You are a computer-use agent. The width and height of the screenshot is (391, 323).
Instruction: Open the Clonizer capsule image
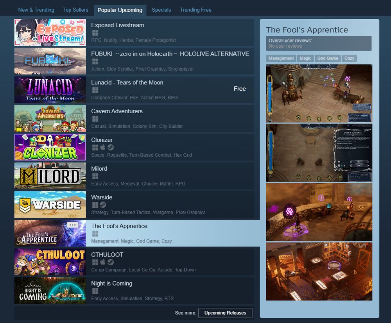tap(50, 147)
